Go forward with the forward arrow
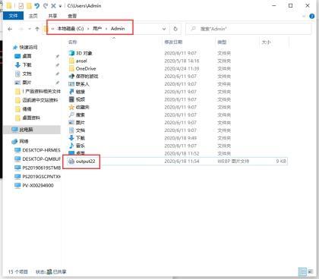The image size is (319, 279). [x=21, y=29]
